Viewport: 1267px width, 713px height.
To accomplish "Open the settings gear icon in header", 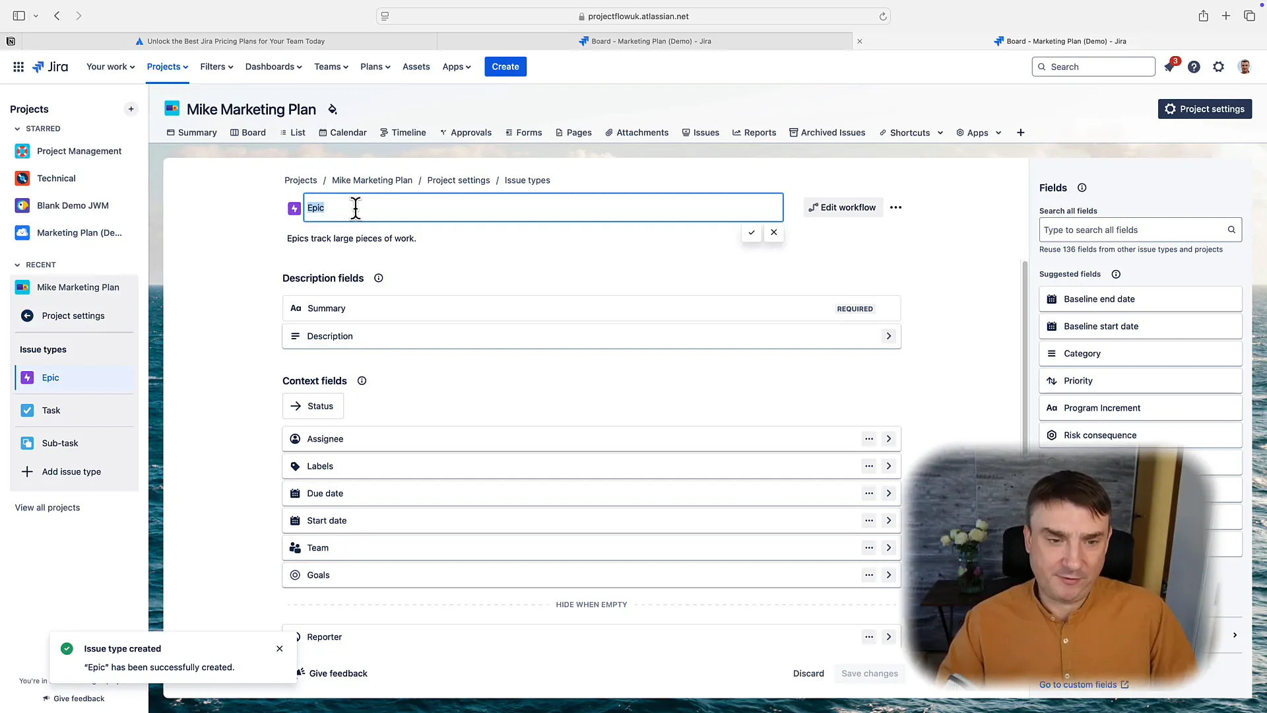I will point(1219,67).
